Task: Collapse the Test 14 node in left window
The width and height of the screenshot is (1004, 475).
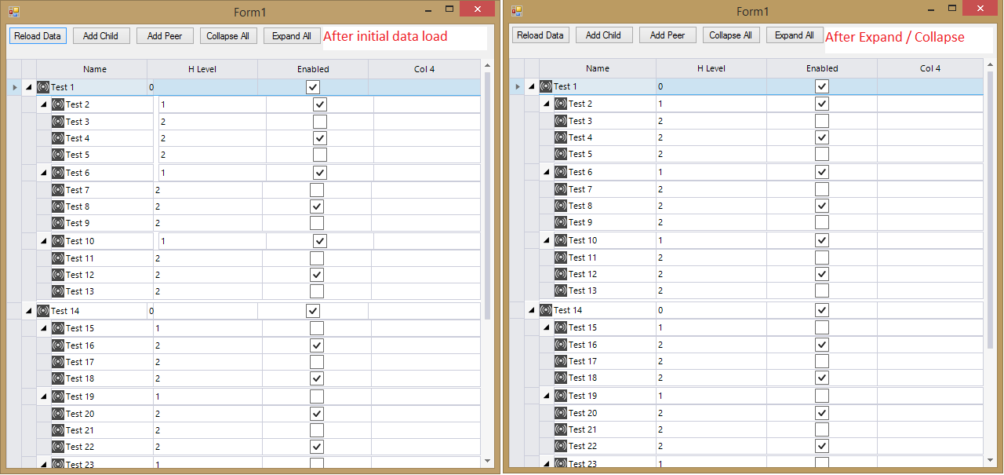Action: [29, 311]
